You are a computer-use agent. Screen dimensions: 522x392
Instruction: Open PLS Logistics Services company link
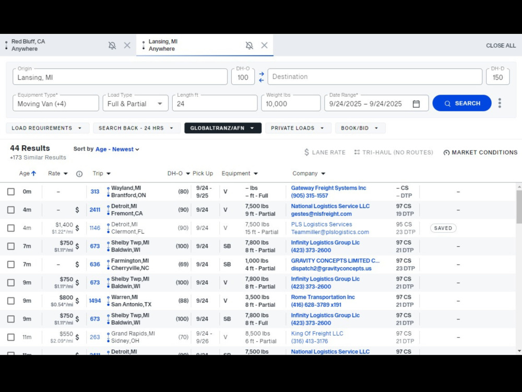click(x=321, y=224)
